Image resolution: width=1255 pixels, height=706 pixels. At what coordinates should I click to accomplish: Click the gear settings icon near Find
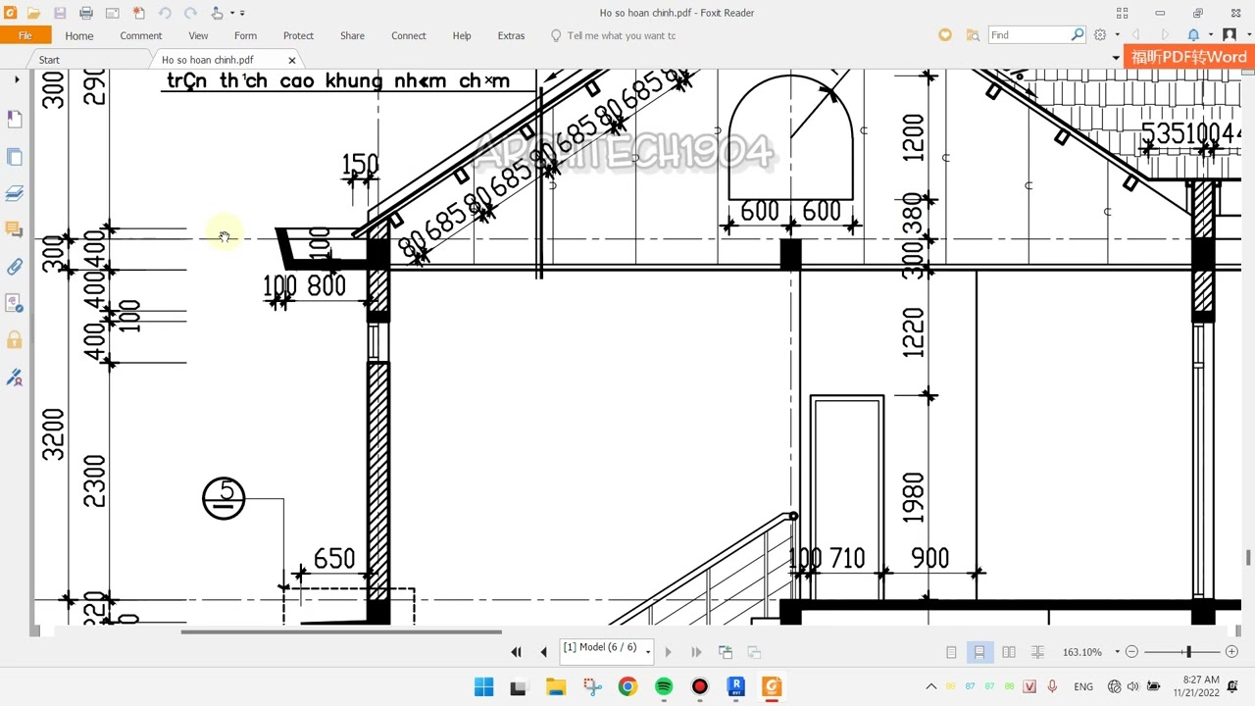tap(1100, 35)
